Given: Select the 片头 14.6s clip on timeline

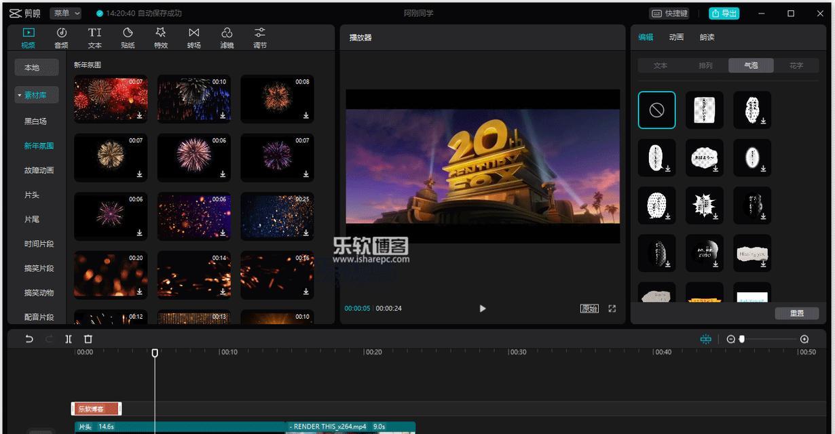Looking at the screenshot, I should (180, 427).
